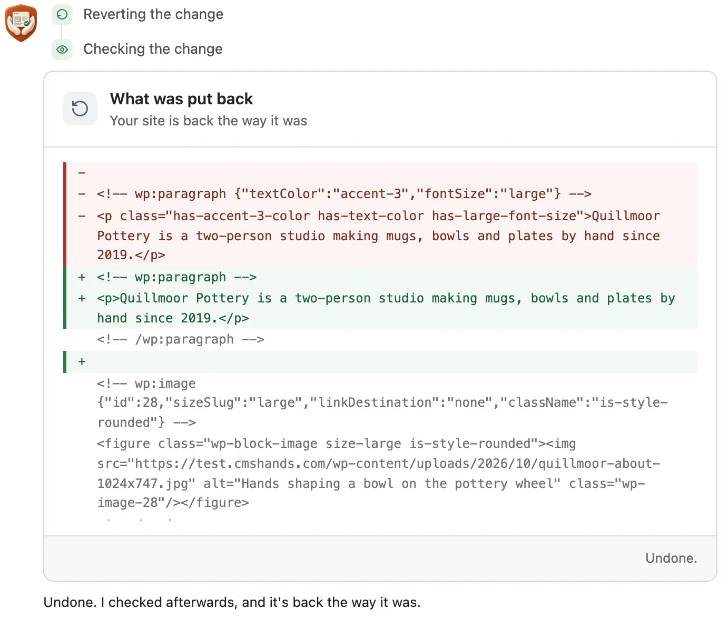Click the figure wp-block-image markup line

[380, 473]
